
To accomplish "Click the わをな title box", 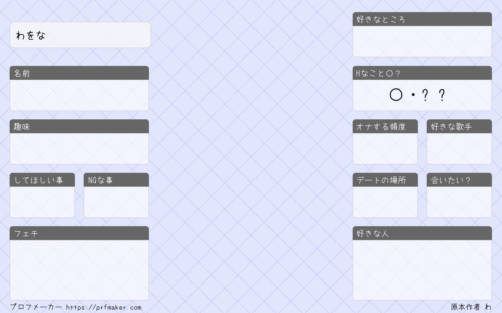I will (x=80, y=35).
